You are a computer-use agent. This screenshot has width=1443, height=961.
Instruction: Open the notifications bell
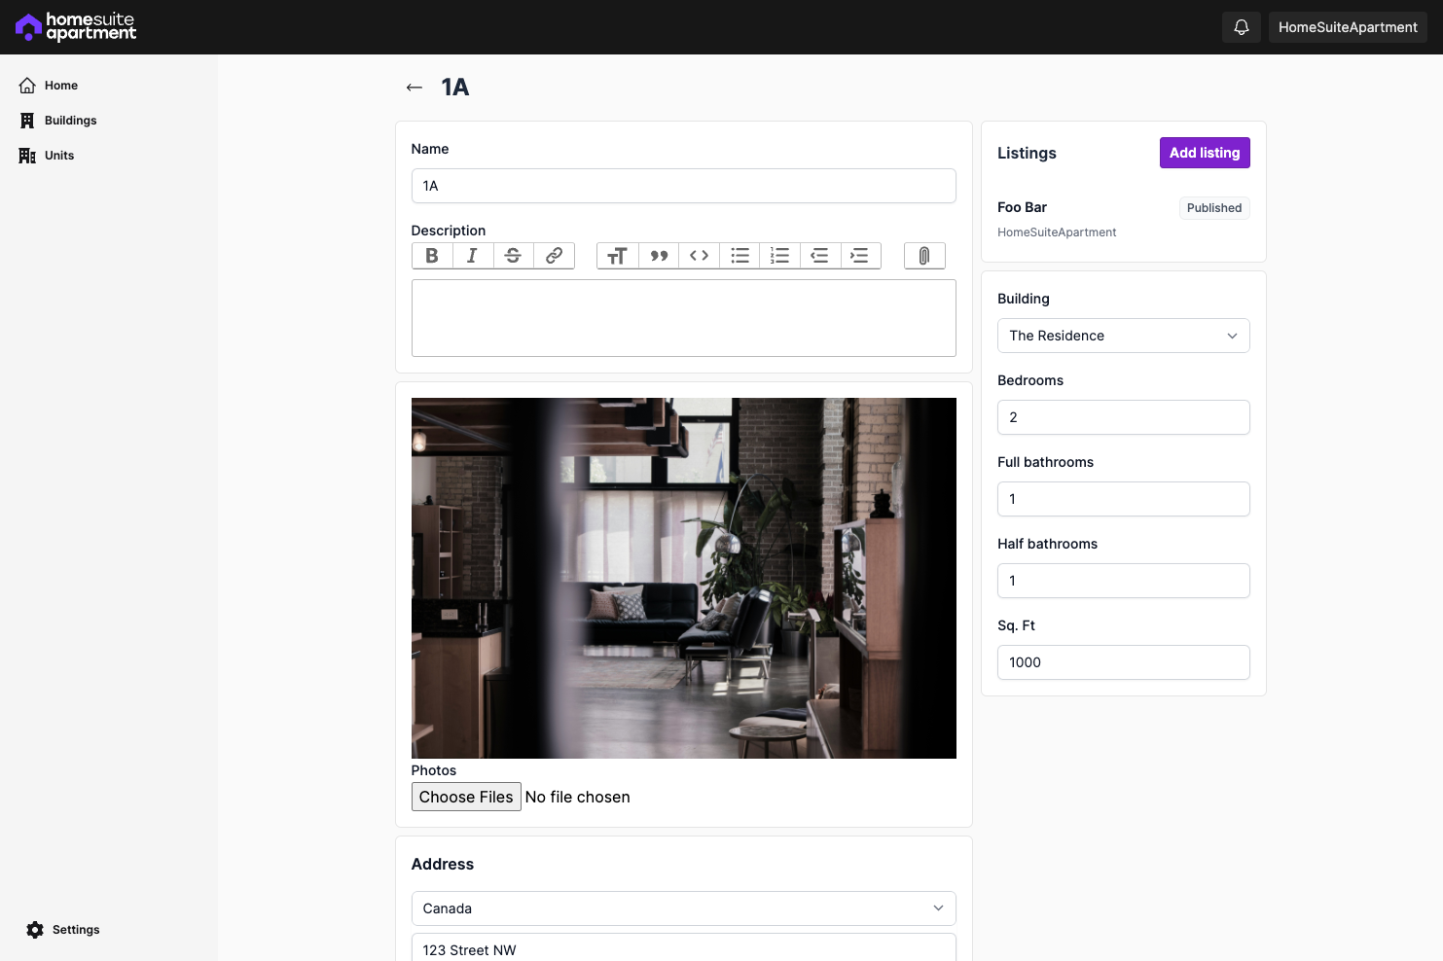[x=1242, y=27]
